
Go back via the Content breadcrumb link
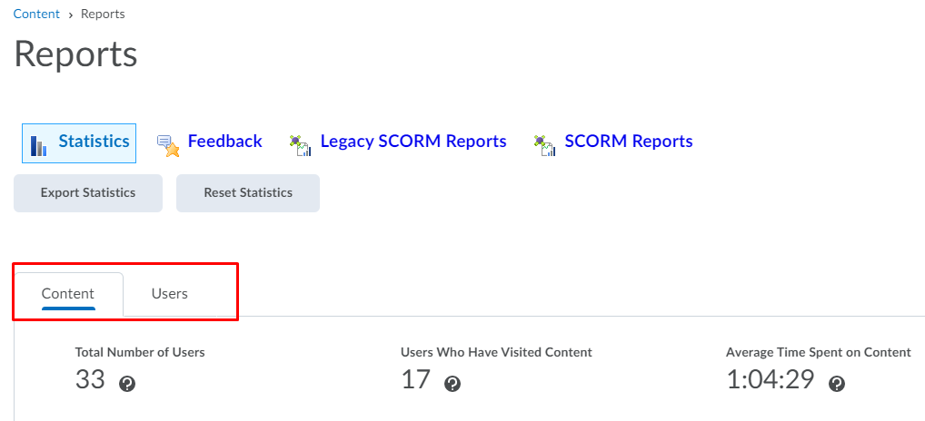click(x=36, y=14)
